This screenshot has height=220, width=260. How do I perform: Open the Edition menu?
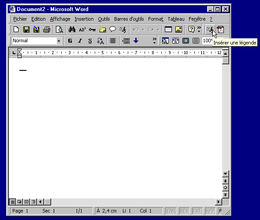pos(38,19)
